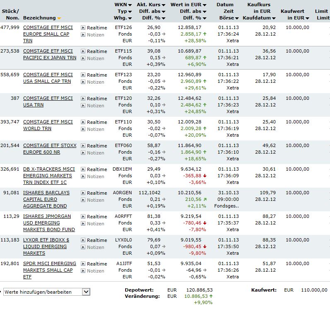Click WKN cell DBX1EM
This screenshot has height=309, width=330.
(122, 169)
